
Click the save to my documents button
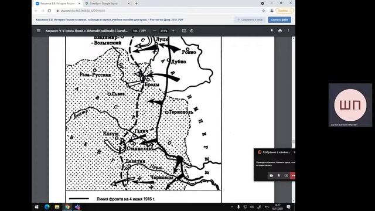[x=250, y=19]
